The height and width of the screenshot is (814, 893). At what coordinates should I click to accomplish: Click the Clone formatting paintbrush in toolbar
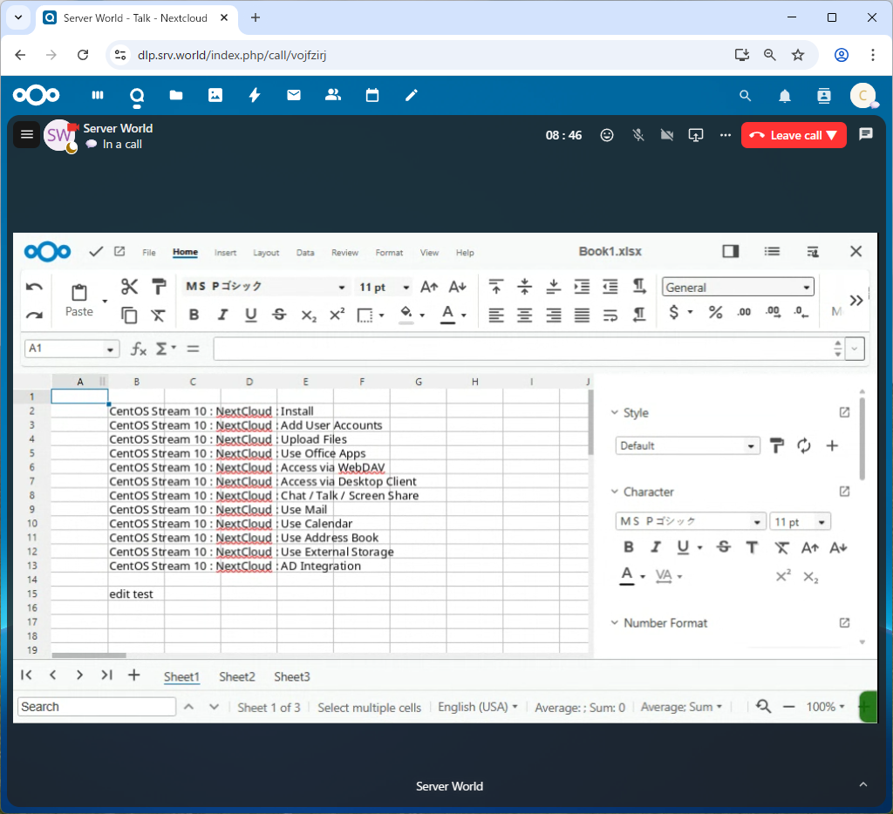159,287
